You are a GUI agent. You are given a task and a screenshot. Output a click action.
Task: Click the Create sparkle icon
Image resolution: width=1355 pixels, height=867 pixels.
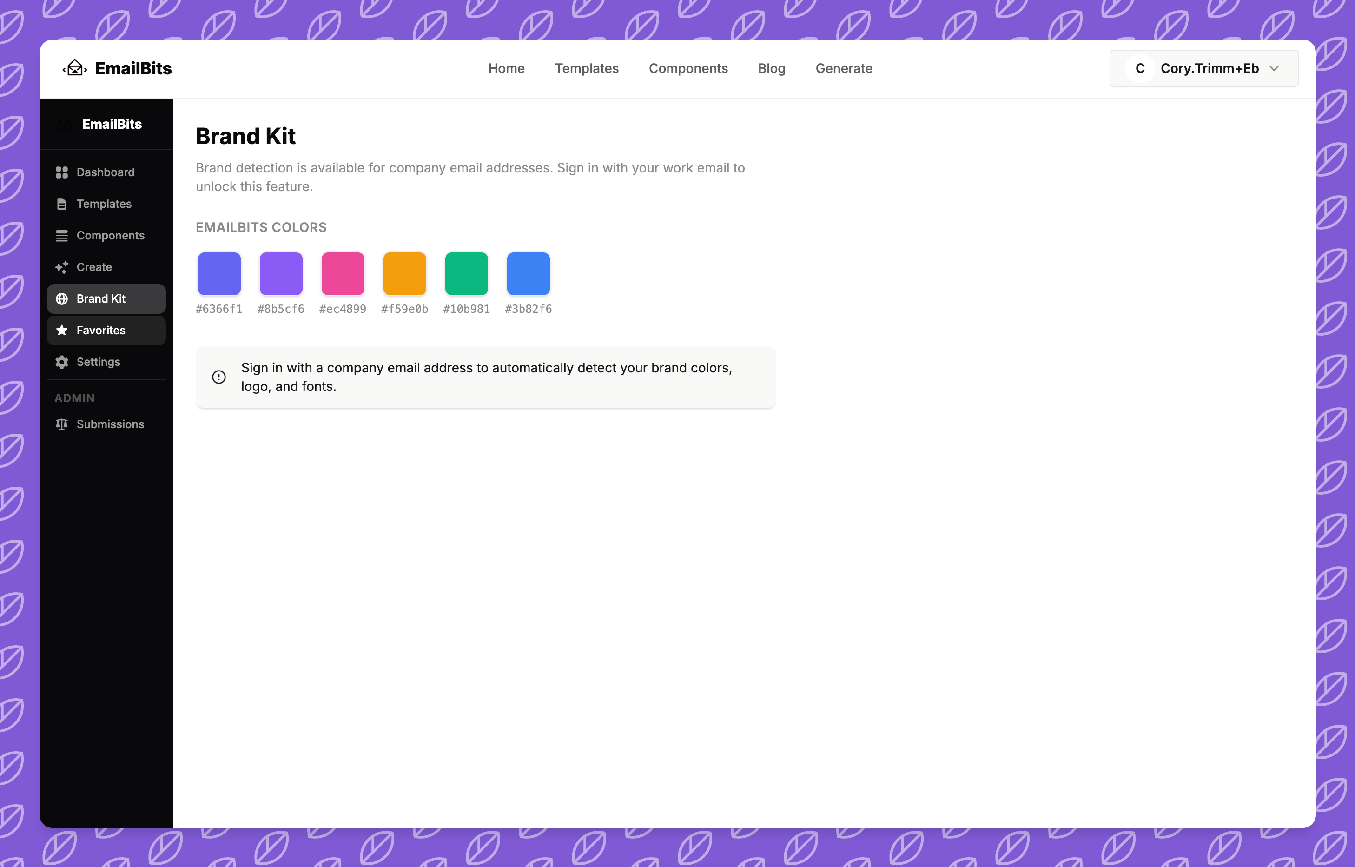62,267
